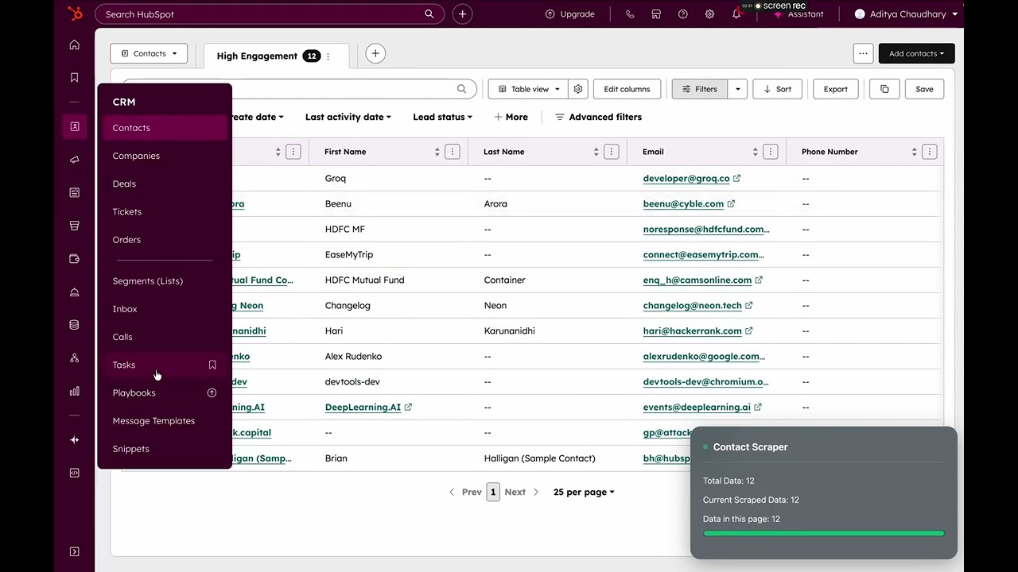Viewport: 1018px width, 572px height.
Task: Click the + More filters button
Action: coord(511,117)
